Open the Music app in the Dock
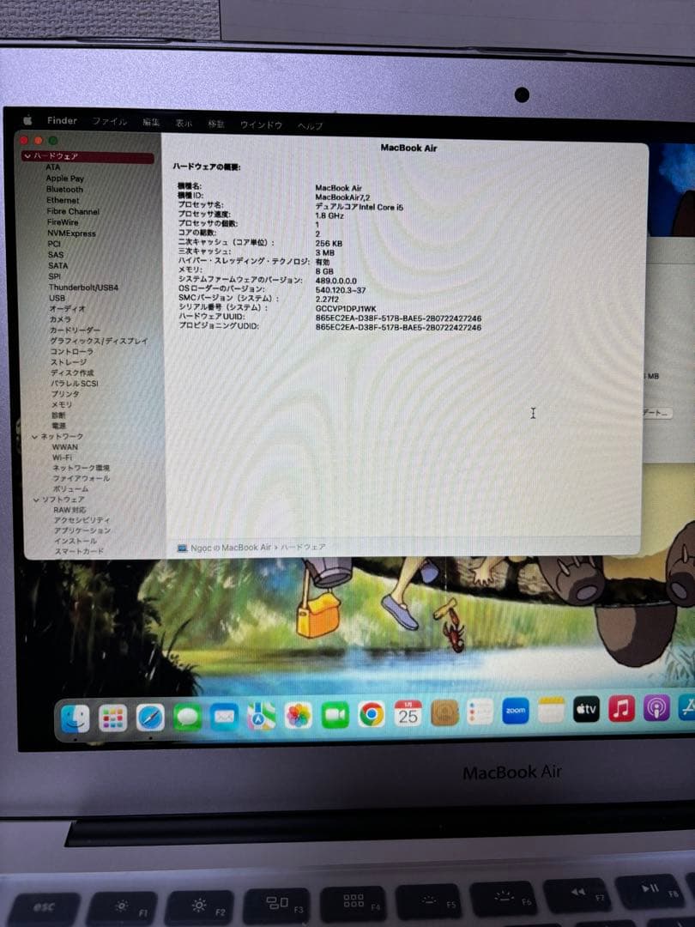This screenshot has width=695, height=927. click(x=621, y=711)
